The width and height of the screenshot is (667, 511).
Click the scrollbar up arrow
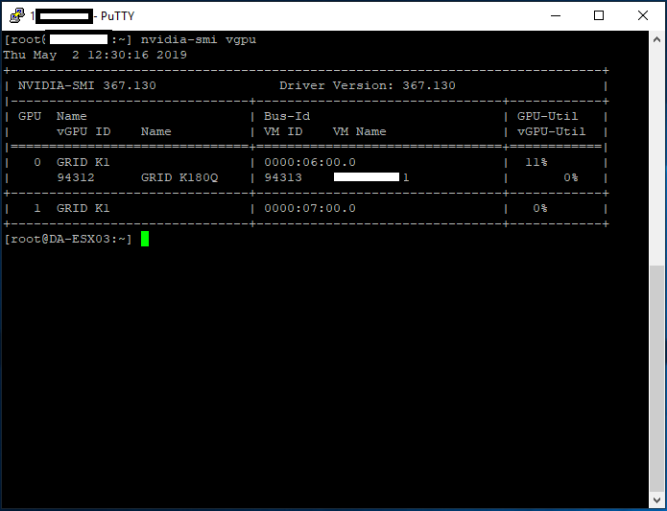point(656,39)
